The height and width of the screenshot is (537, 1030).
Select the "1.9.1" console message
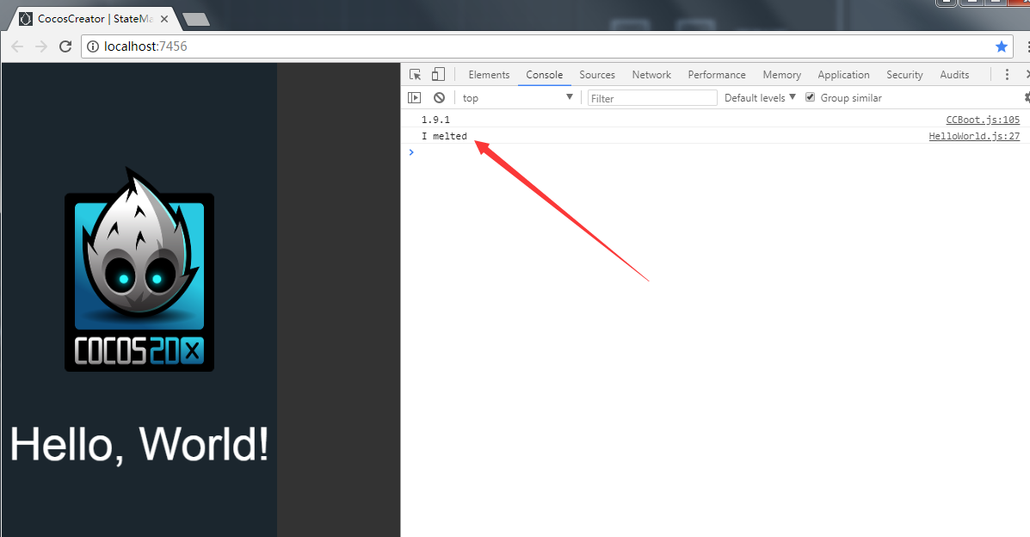(x=435, y=120)
